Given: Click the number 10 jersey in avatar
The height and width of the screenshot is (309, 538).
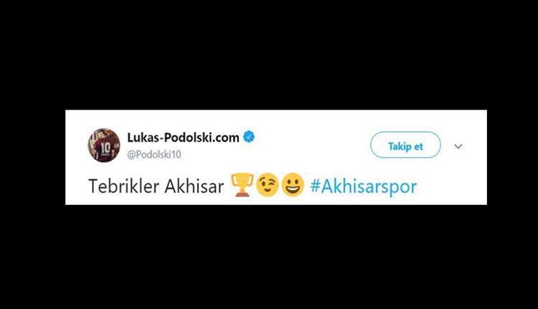Looking at the screenshot, I should pos(105,148).
